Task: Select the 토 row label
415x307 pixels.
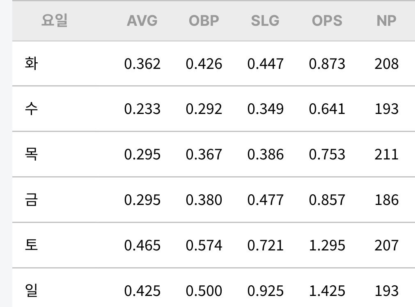Action: click(x=31, y=245)
